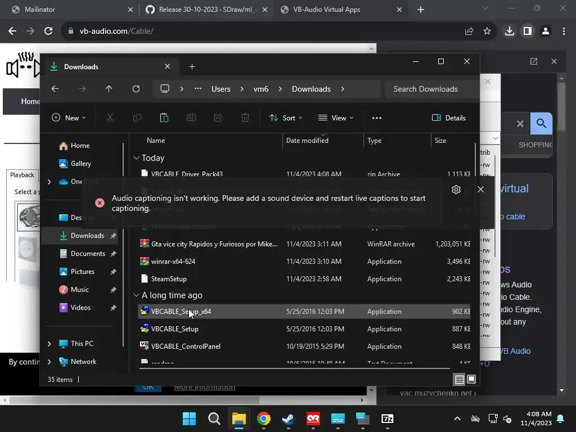The width and height of the screenshot is (576, 432).
Task: Click the Share icon in Explorer toolbar
Action: pos(218,118)
